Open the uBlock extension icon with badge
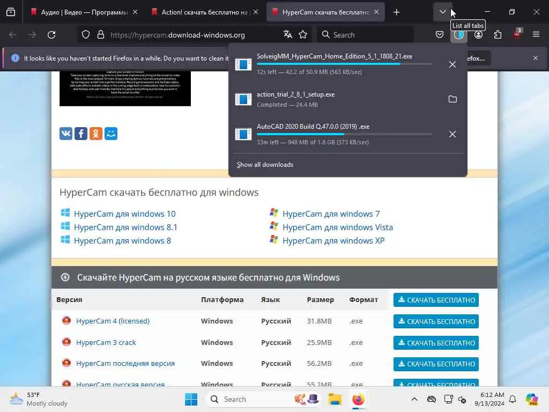 tap(517, 34)
